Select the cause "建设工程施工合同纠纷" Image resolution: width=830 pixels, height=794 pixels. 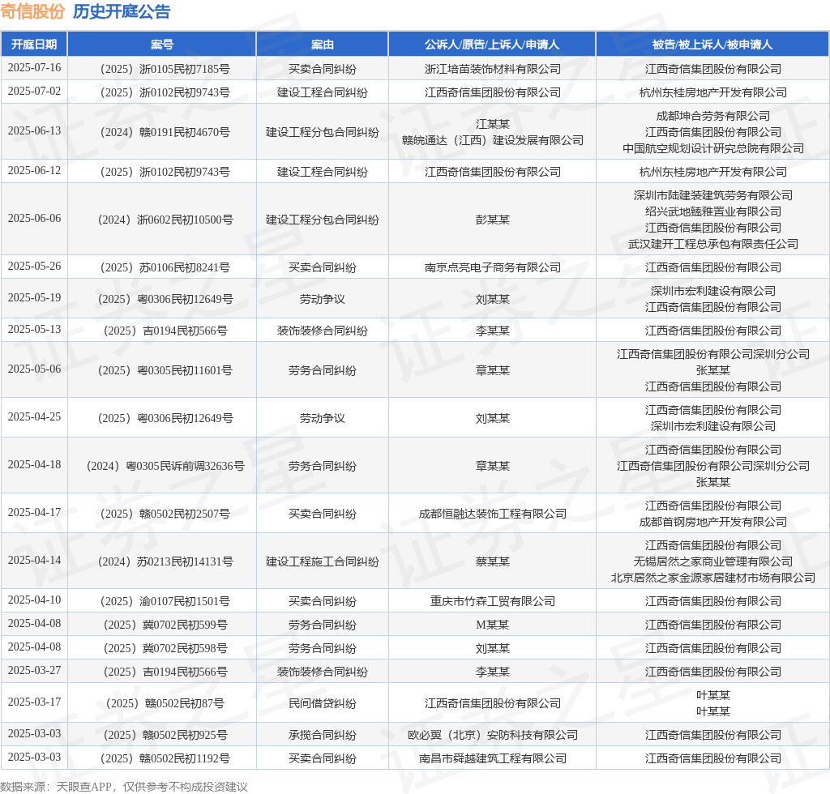click(x=323, y=561)
